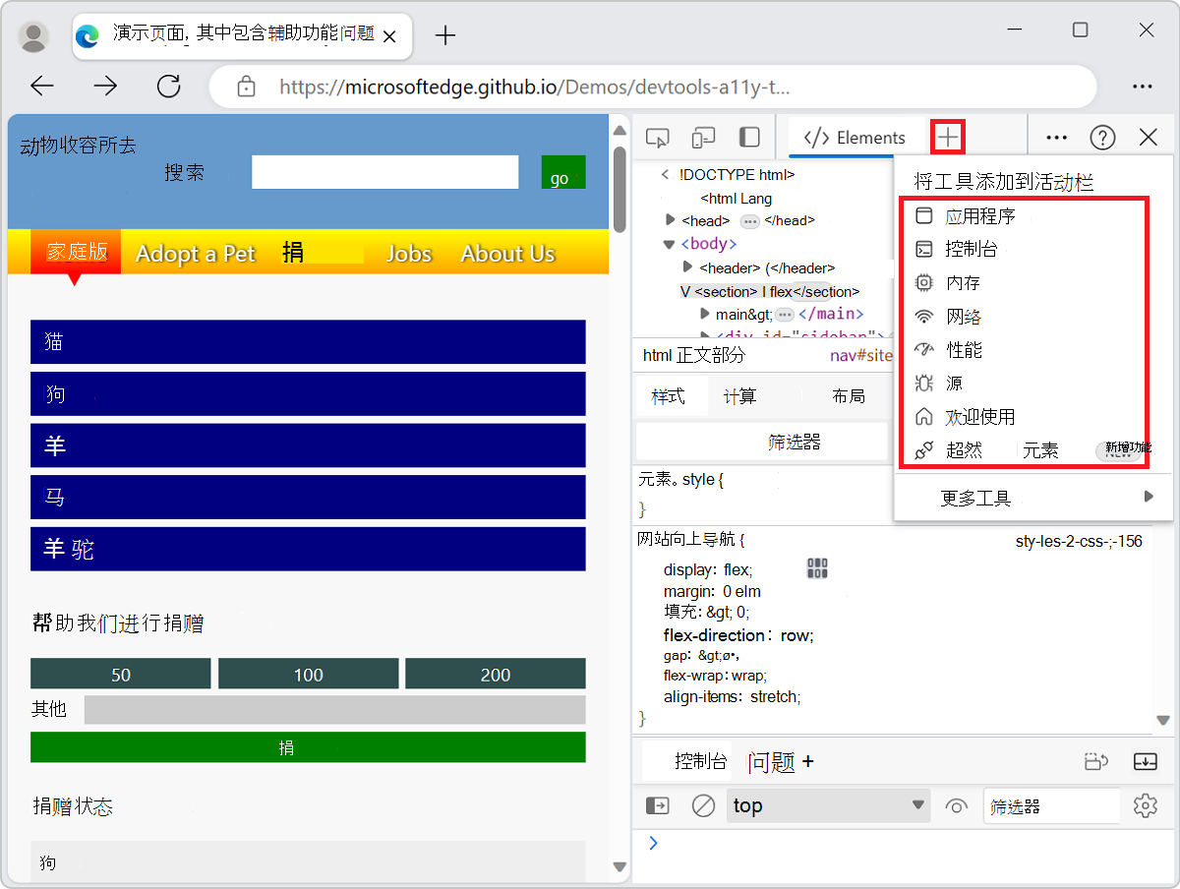The width and height of the screenshot is (1180, 889).
Task: Open About Us nav link
Action: pos(508,253)
